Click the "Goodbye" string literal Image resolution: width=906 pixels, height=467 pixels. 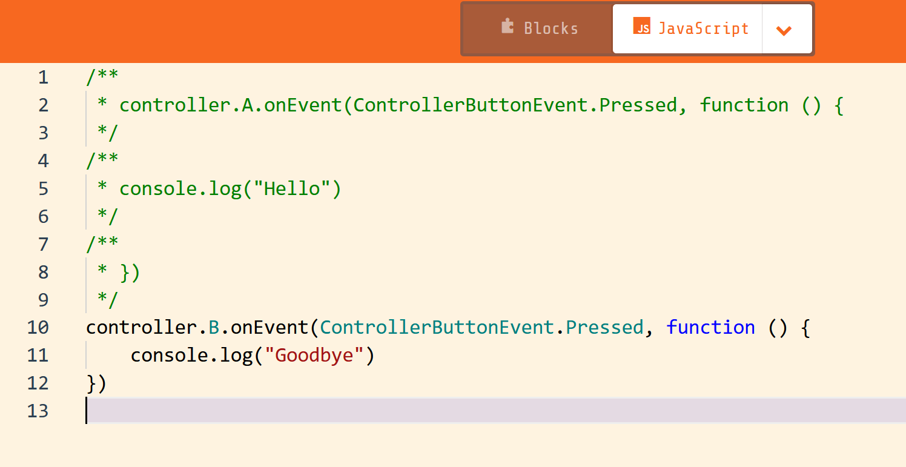315,355
